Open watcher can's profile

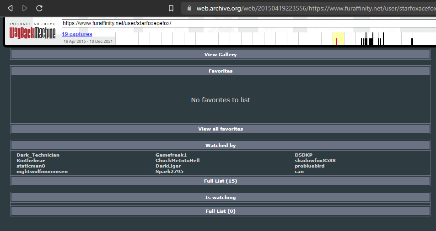(299, 172)
